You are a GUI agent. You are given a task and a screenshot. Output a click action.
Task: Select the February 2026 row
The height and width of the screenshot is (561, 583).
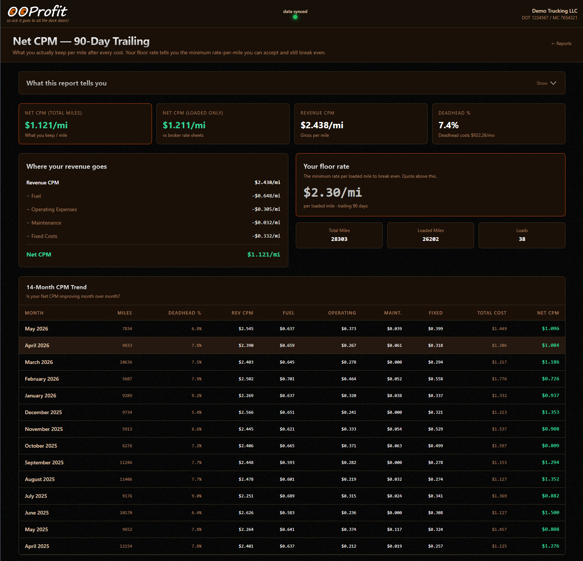pyautogui.click(x=292, y=379)
